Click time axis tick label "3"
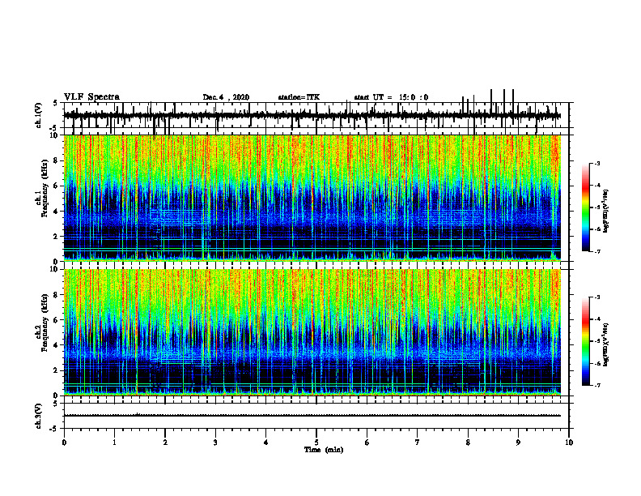This screenshot has height=496, width=641. (215, 443)
